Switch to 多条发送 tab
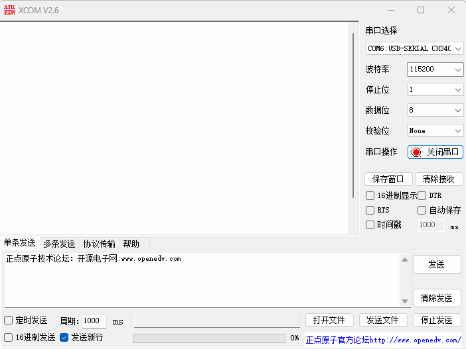This screenshot has width=466, height=349. (60, 244)
